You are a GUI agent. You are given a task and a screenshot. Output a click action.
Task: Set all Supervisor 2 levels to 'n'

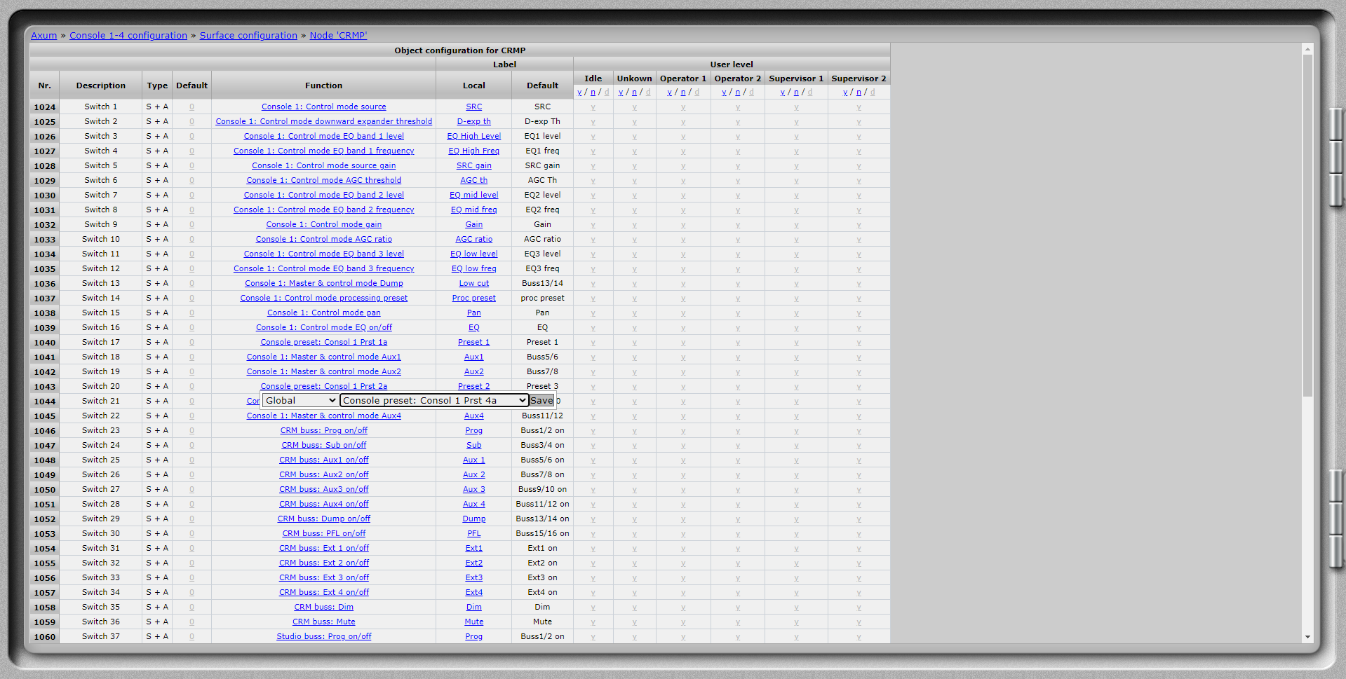pyautogui.click(x=859, y=92)
